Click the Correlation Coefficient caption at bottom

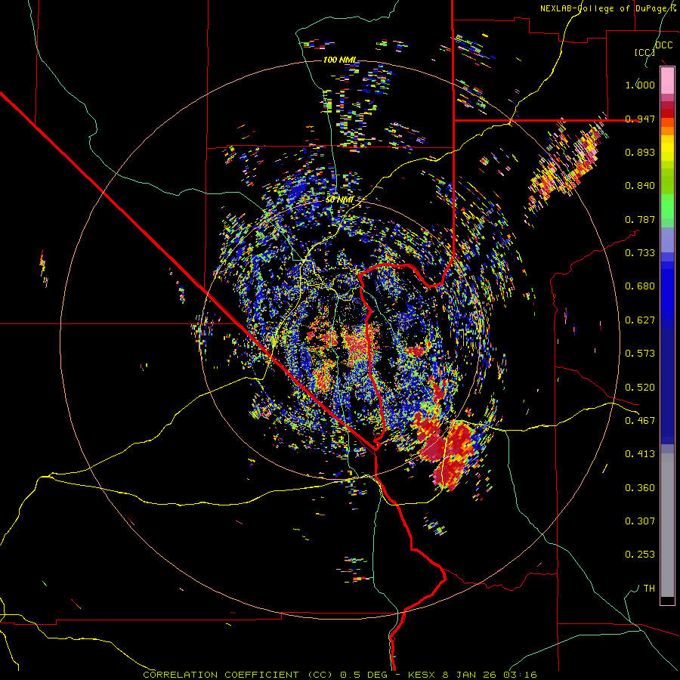[339, 675]
